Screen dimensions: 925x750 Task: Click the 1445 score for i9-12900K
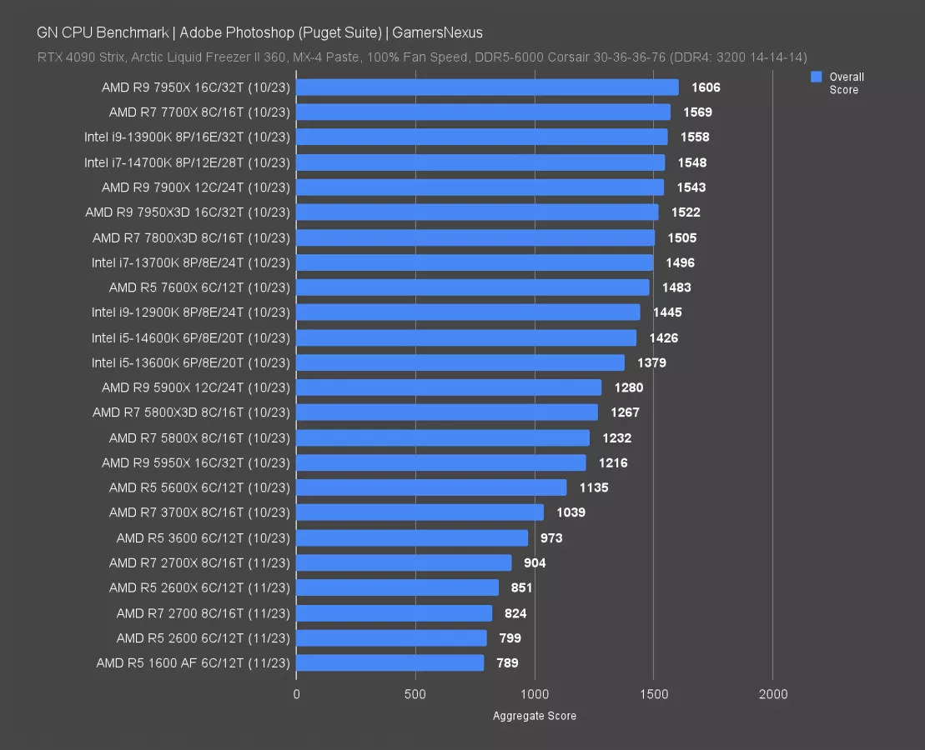pyautogui.click(x=667, y=312)
